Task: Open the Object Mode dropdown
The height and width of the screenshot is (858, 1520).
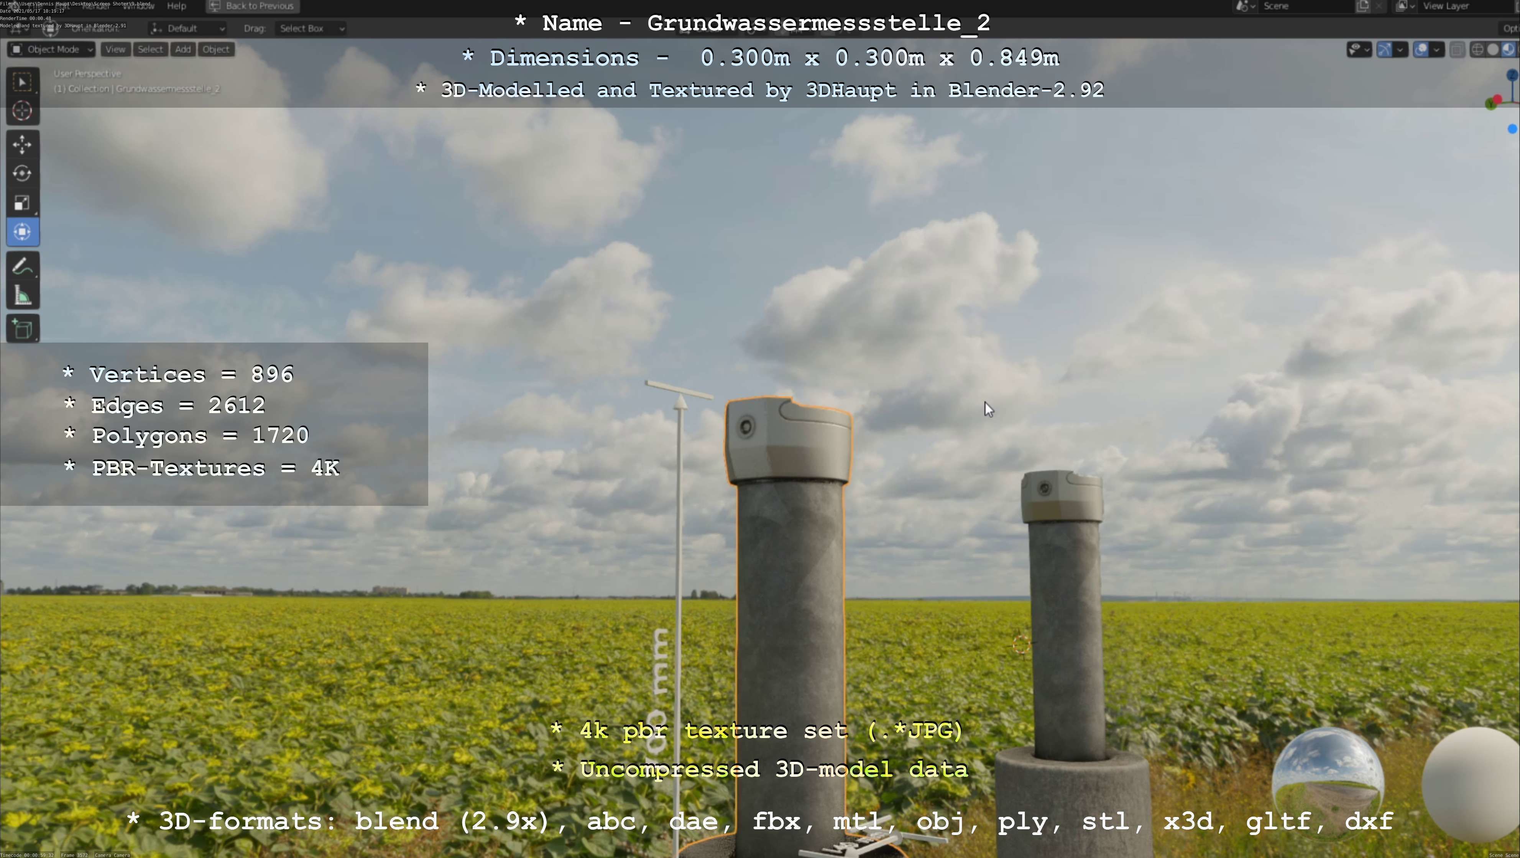Action: coord(51,49)
